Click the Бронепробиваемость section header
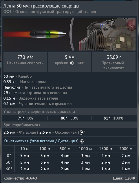139x183 pixels. 23,125
